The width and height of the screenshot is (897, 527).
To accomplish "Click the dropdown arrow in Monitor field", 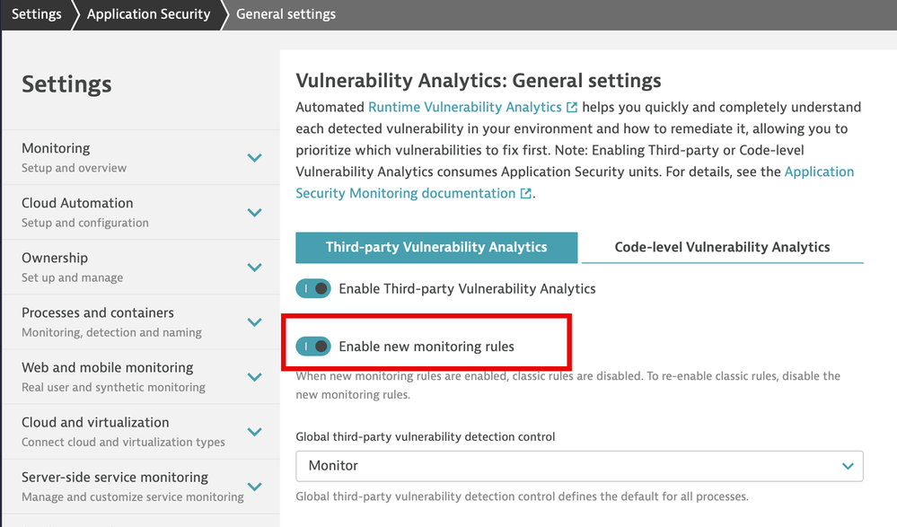I will point(848,466).
